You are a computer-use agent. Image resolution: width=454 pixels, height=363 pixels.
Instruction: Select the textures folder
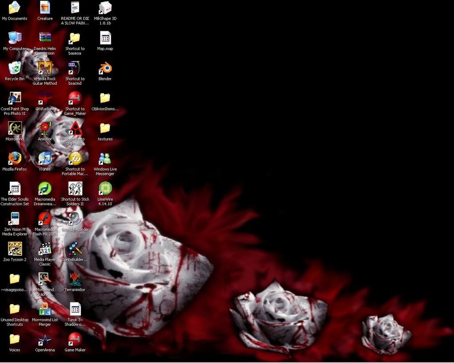[105, 128]
